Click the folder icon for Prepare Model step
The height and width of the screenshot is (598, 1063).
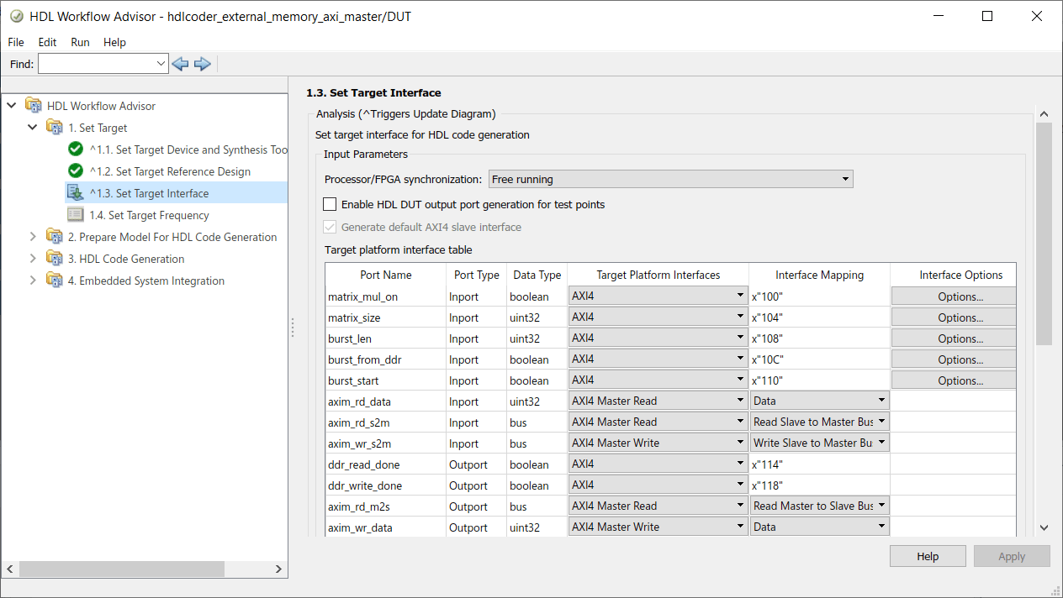54,237
